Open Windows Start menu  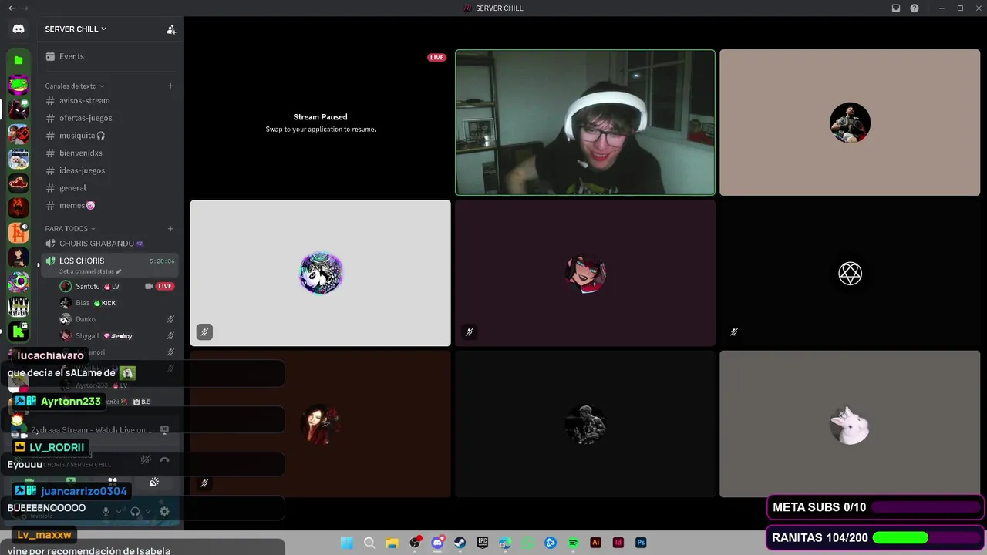[347, 543]
